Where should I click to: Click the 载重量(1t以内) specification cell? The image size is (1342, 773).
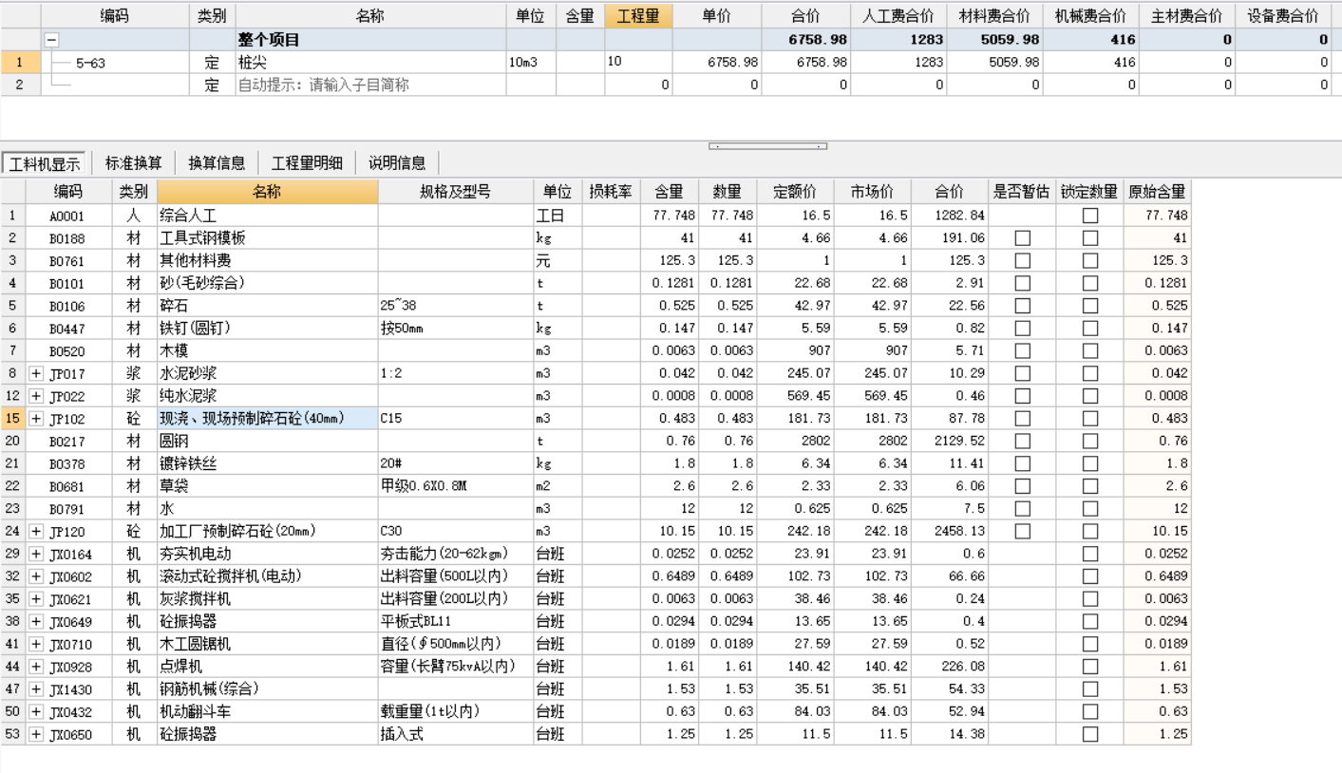click(455, 712)
